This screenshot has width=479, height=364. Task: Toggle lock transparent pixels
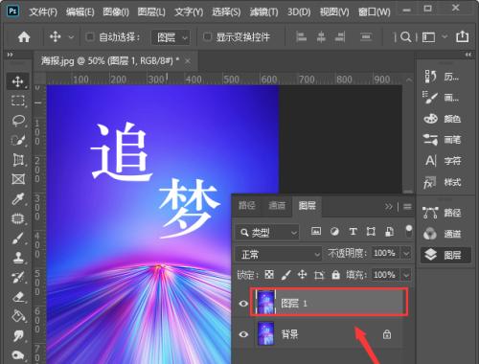[269, 275]
